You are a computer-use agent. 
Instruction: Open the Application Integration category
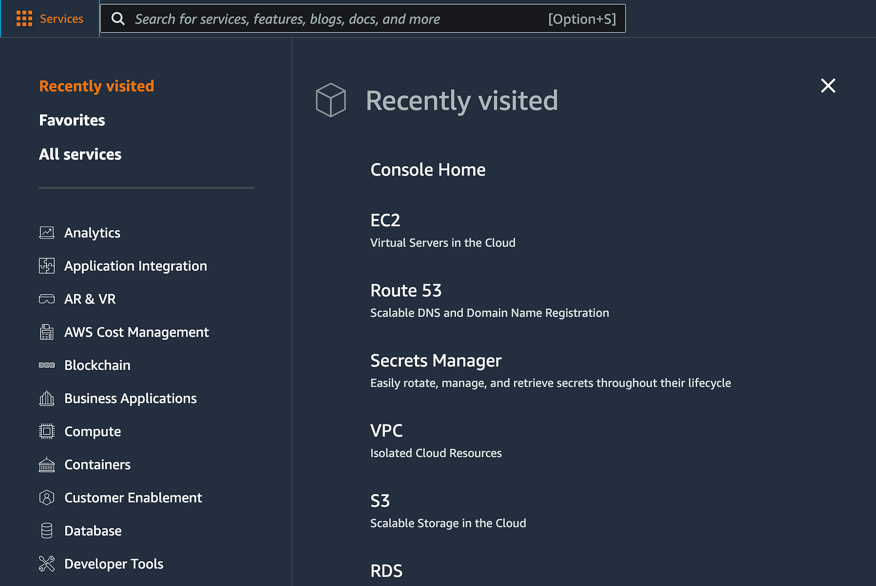click(136, 266)
